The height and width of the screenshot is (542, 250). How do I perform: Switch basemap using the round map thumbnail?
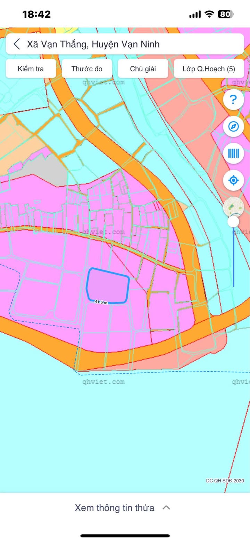point(233,207)
